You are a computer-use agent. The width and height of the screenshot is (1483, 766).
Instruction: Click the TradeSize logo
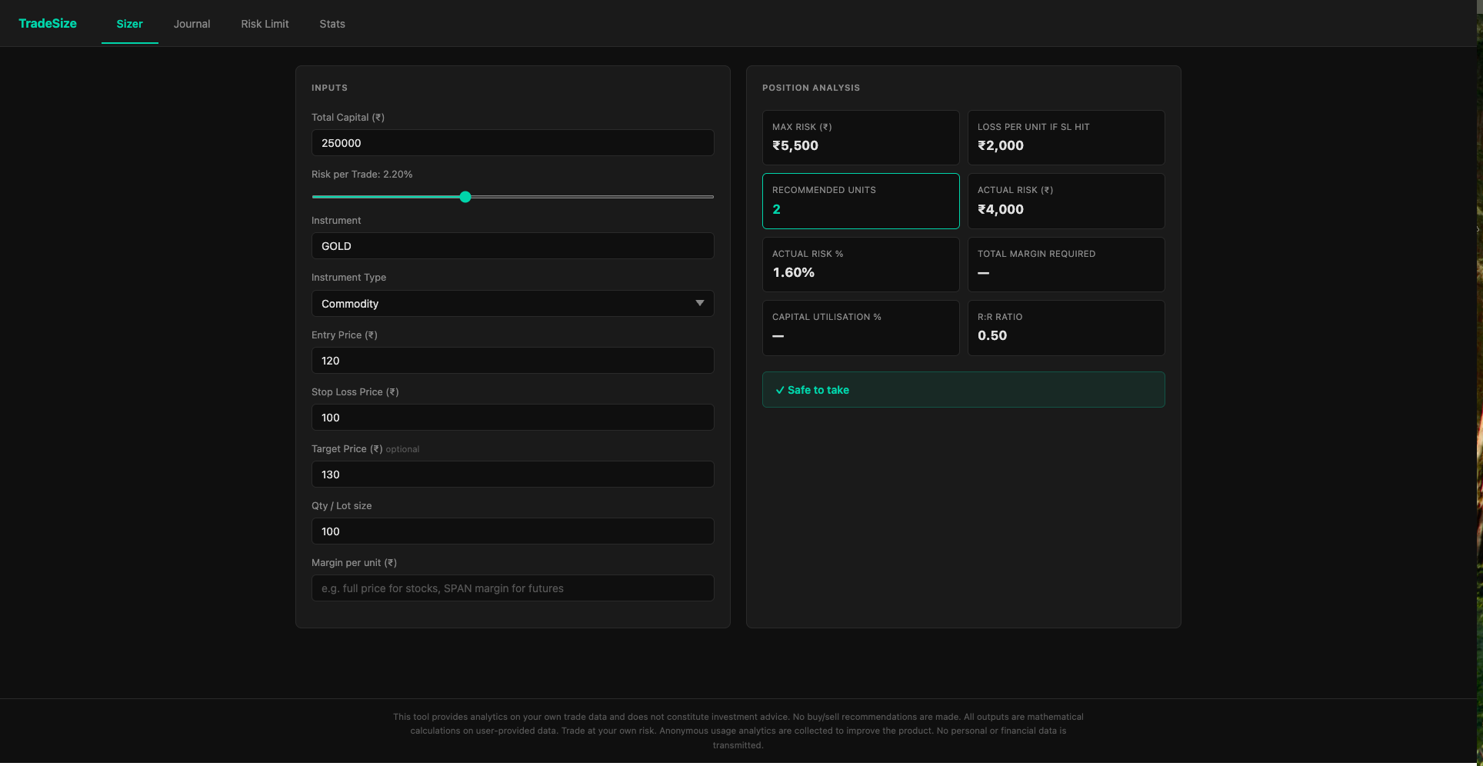click(x=47, y=23)
